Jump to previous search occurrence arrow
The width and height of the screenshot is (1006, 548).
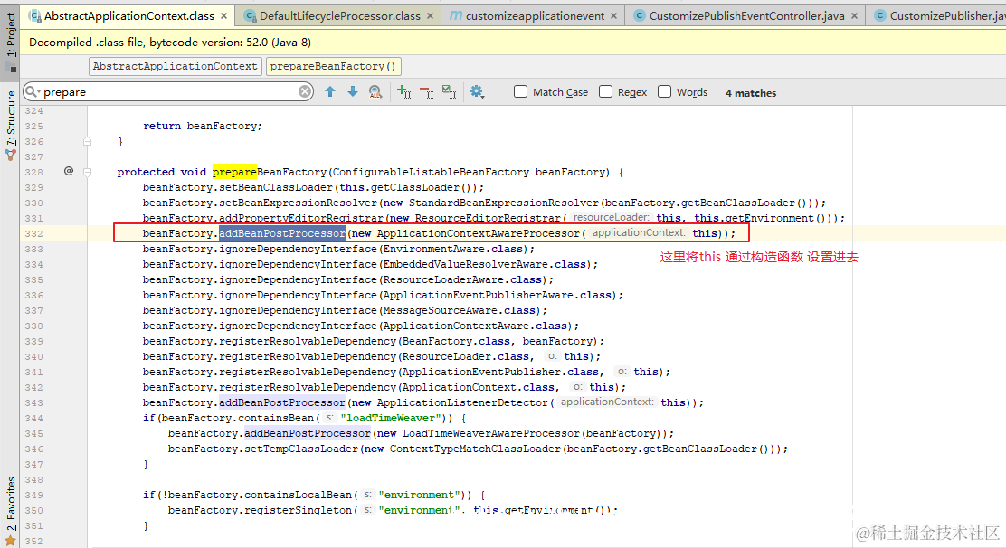[x=330, y=91]
